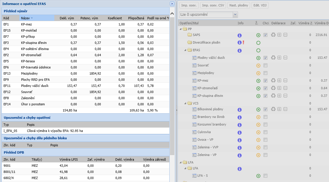Viewport: 329px width, 182px height.
Task: Click the minus declaration icon for SAPS
Action: (x=285, y=35)
